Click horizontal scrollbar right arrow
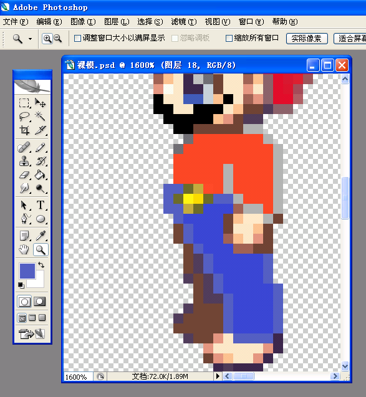Image resolution: width=366 pixels, height=397 pixels. pyautogui.click(x=335, y=376)
